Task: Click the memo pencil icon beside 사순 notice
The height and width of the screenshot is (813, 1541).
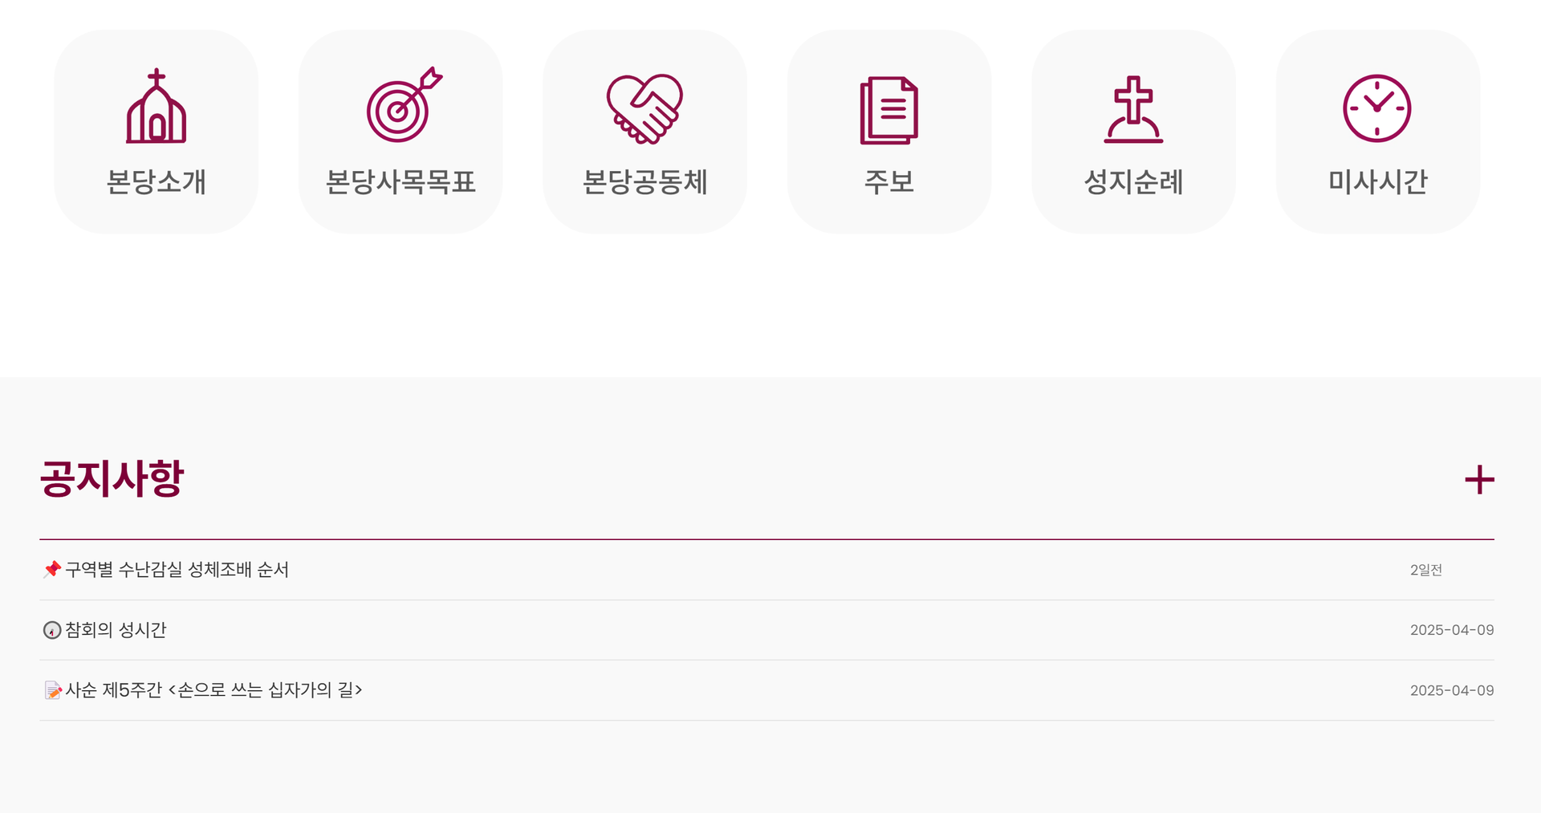Action: click(53, 690)
